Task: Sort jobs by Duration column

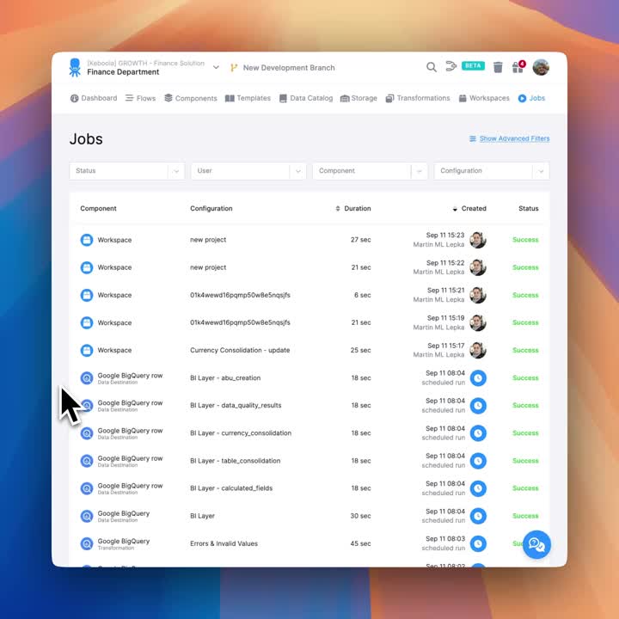Action: click(353, 208)
